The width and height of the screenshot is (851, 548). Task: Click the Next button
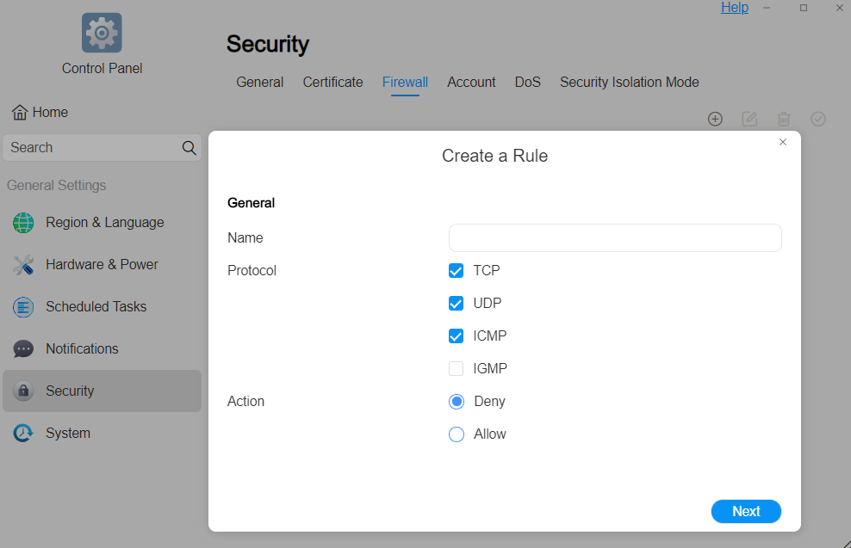746,511
